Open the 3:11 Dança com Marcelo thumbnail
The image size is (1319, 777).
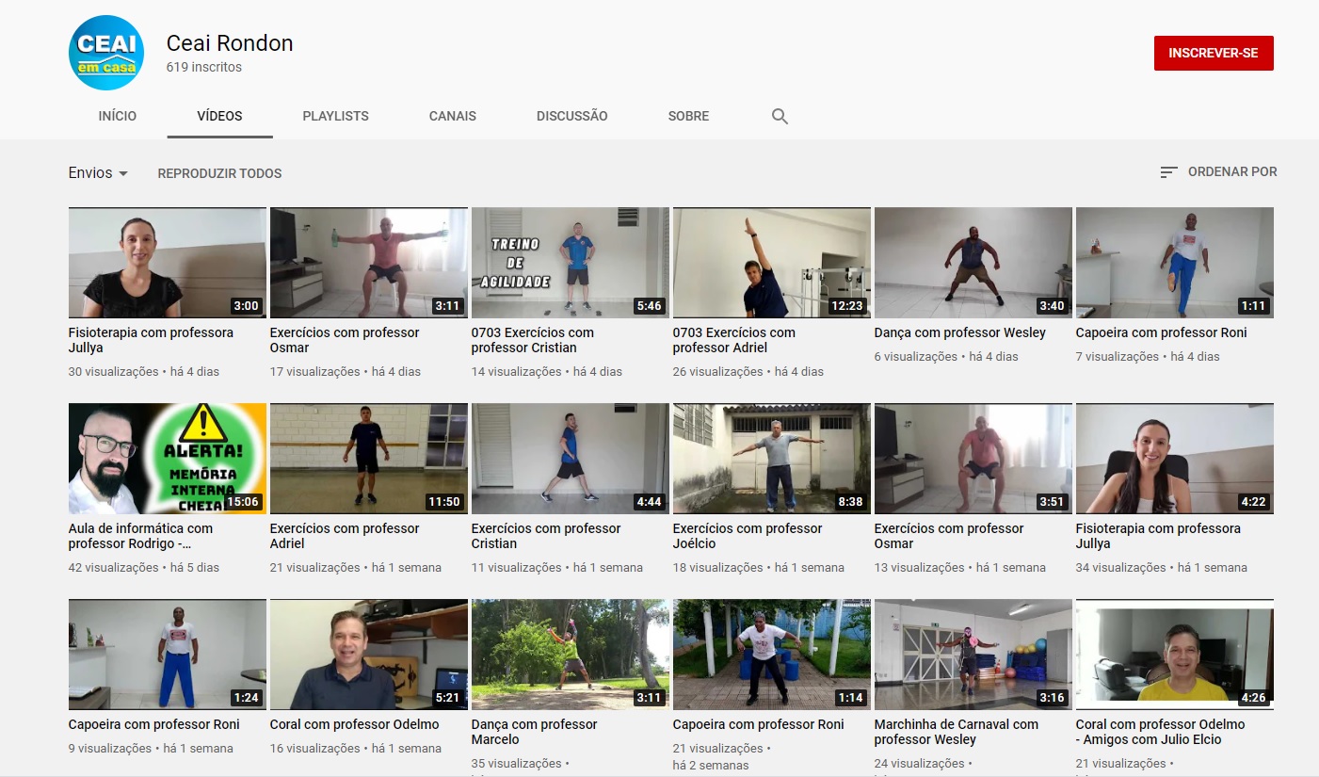[571, 655]
